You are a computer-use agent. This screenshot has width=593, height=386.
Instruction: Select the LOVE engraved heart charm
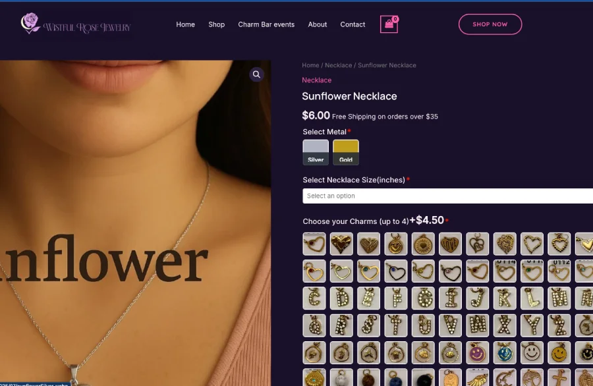tap(450, 244)
